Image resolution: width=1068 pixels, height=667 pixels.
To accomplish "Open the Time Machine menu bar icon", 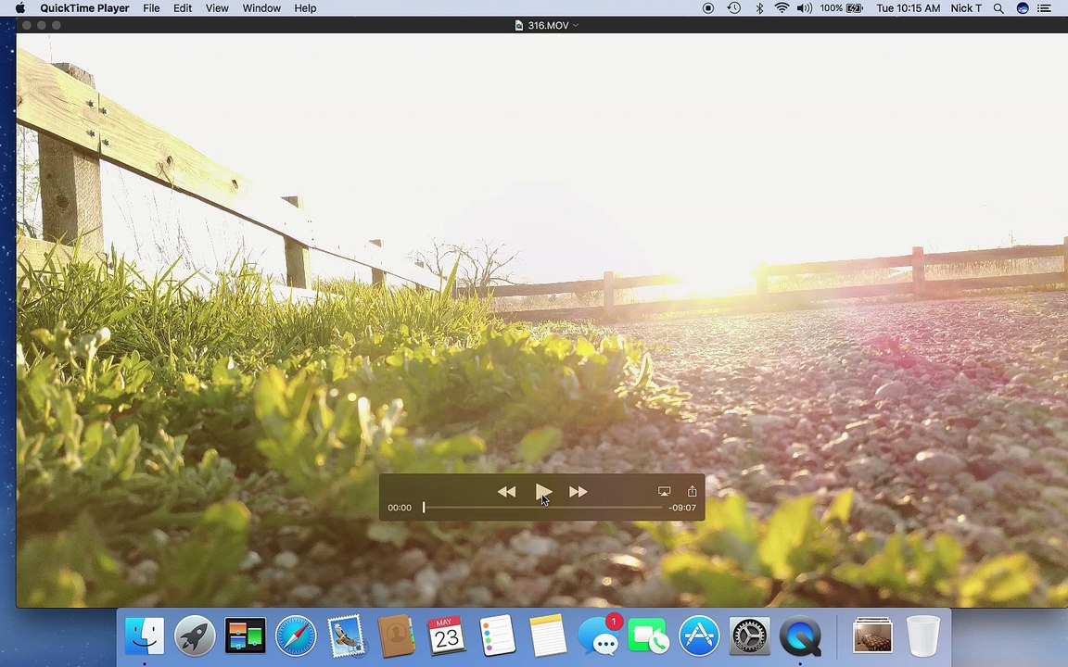I will coord(733,8).
